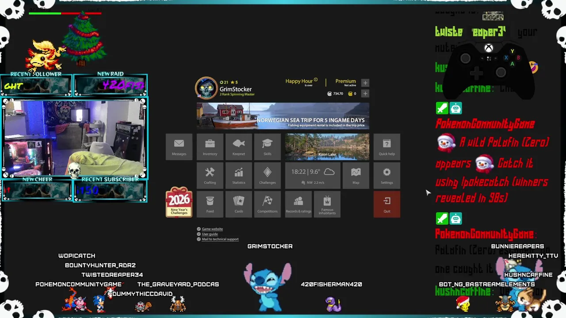Click the TWISTEDREAPER34 viewer name
Viewport: 566px width, 318px height.
(112, 275)
